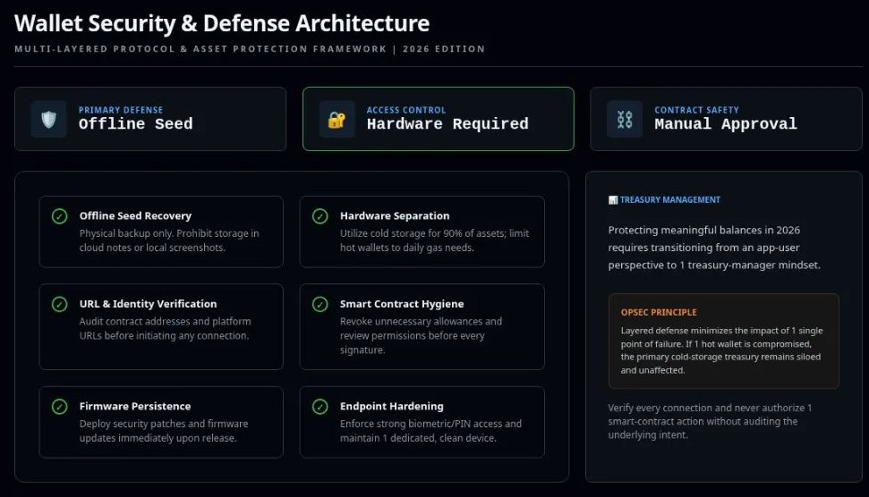Toggle the check mark for Hardware Separation
Image resolution: width=869 pixels, height=497 pixels.
pos(319,216)
